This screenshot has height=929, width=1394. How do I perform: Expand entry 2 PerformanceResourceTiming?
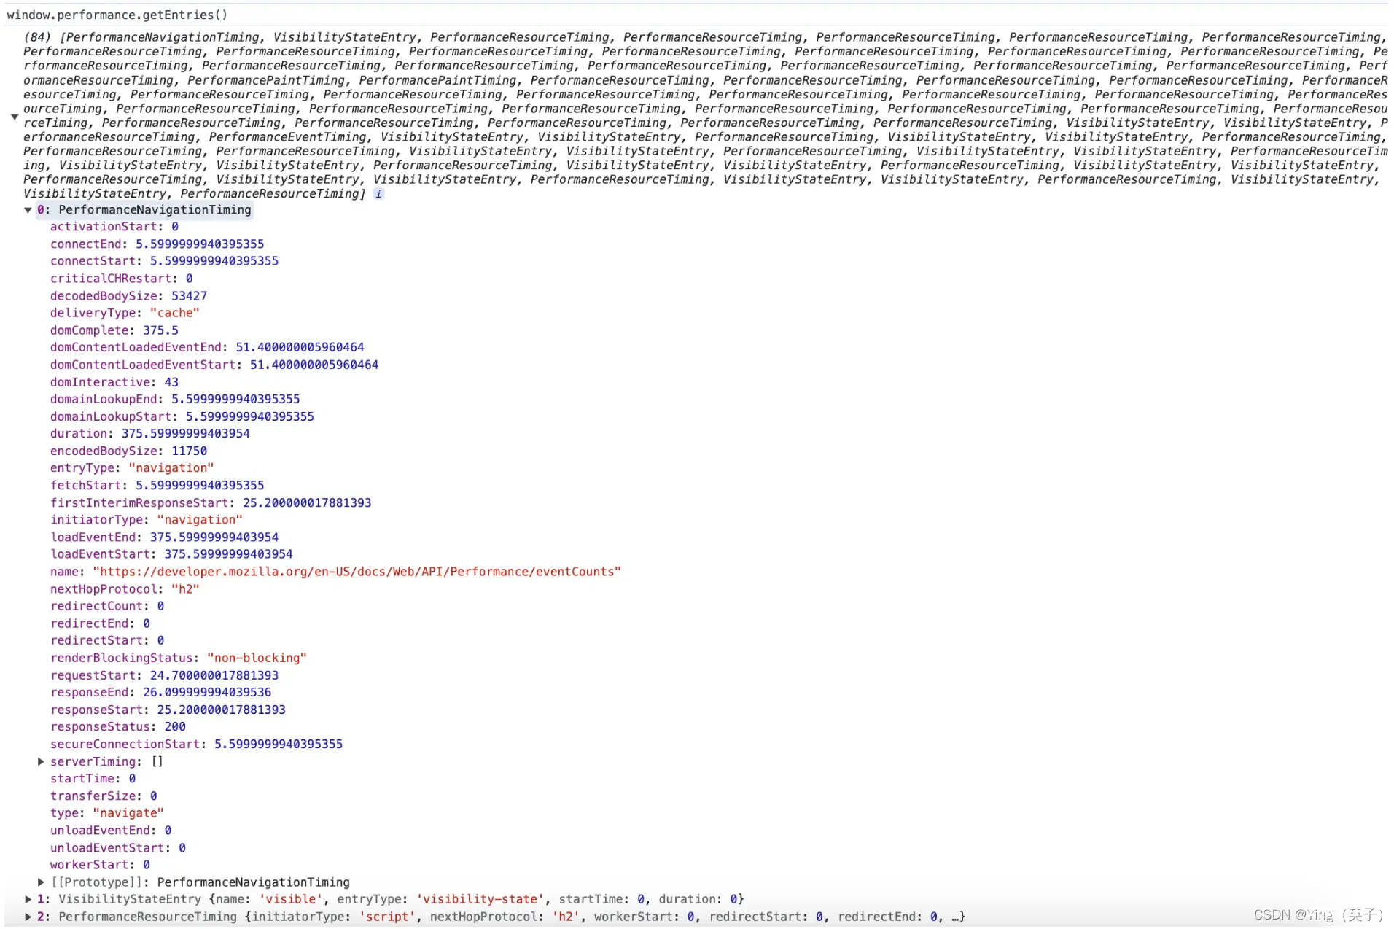point(28,917)
